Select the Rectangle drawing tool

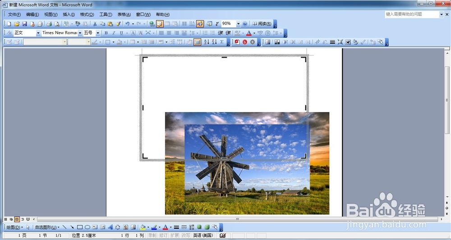[80, 227]
